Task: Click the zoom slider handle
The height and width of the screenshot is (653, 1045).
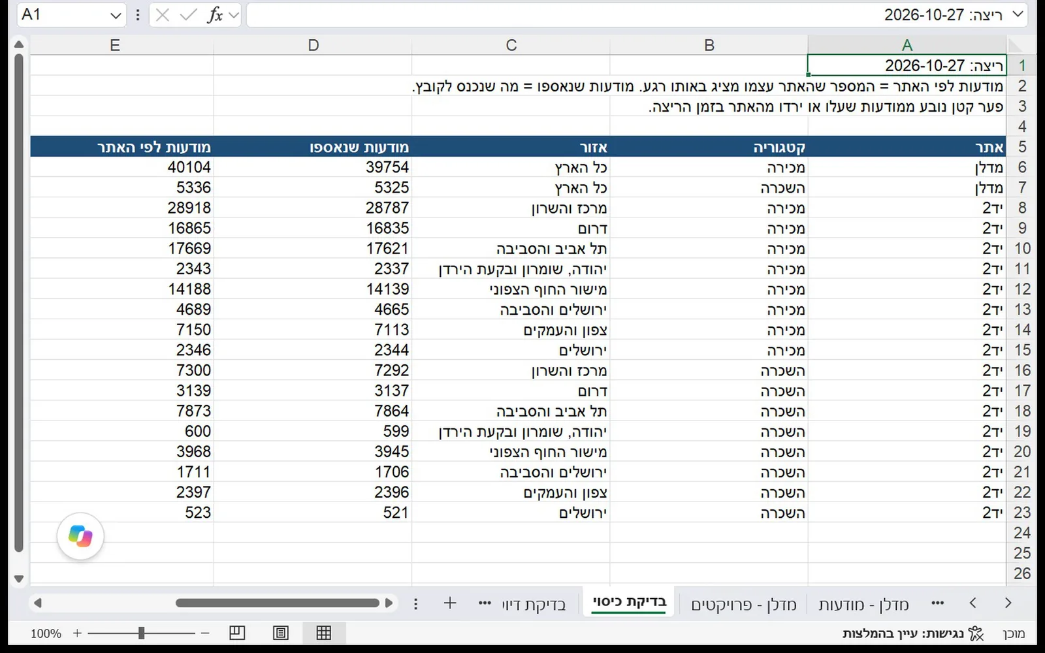Action: point(141,633)
